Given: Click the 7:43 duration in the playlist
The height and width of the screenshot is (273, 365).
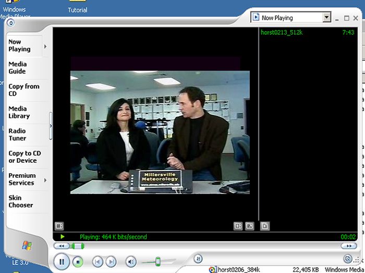Looking at the screenshot, I should click(x=348, y=32).
